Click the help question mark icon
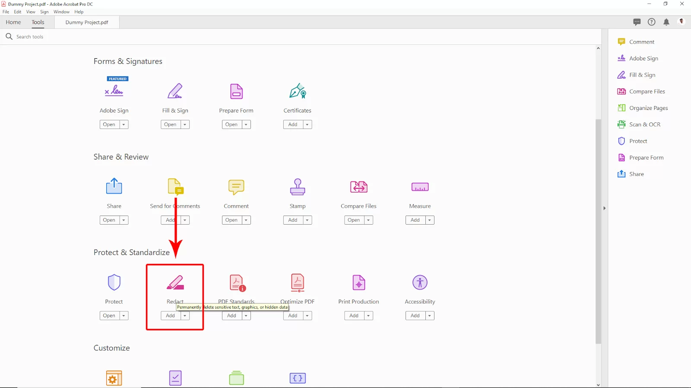 point(652,22)
